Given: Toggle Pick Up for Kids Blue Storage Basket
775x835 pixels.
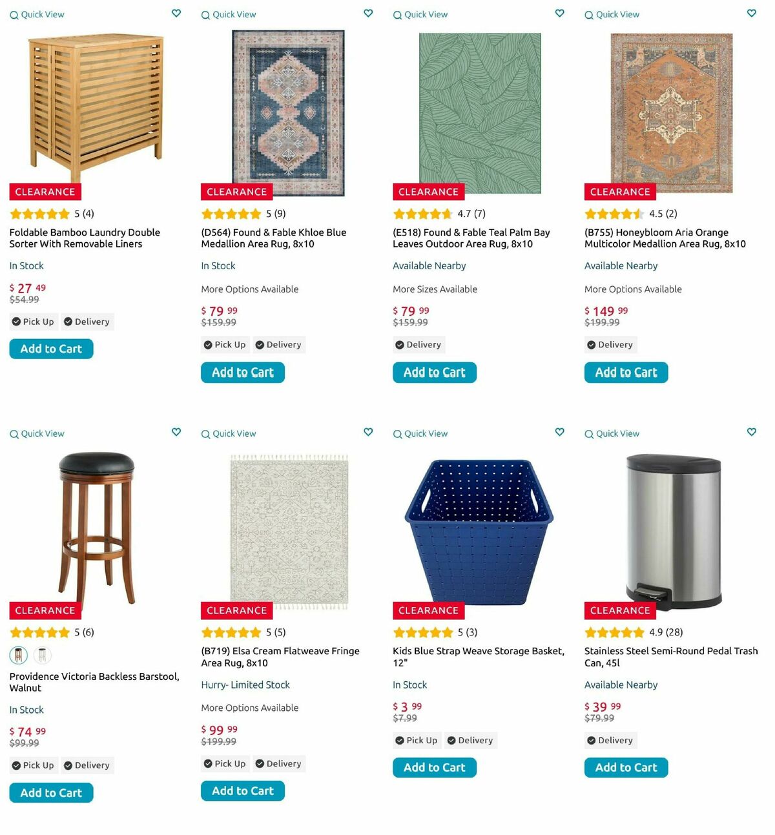Looking at the screenshot, I should point(417,741).
